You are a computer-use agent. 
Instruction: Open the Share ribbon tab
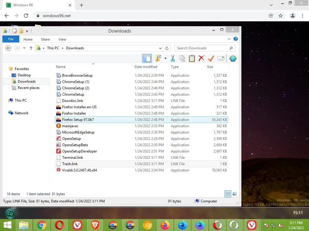[45, 39]
